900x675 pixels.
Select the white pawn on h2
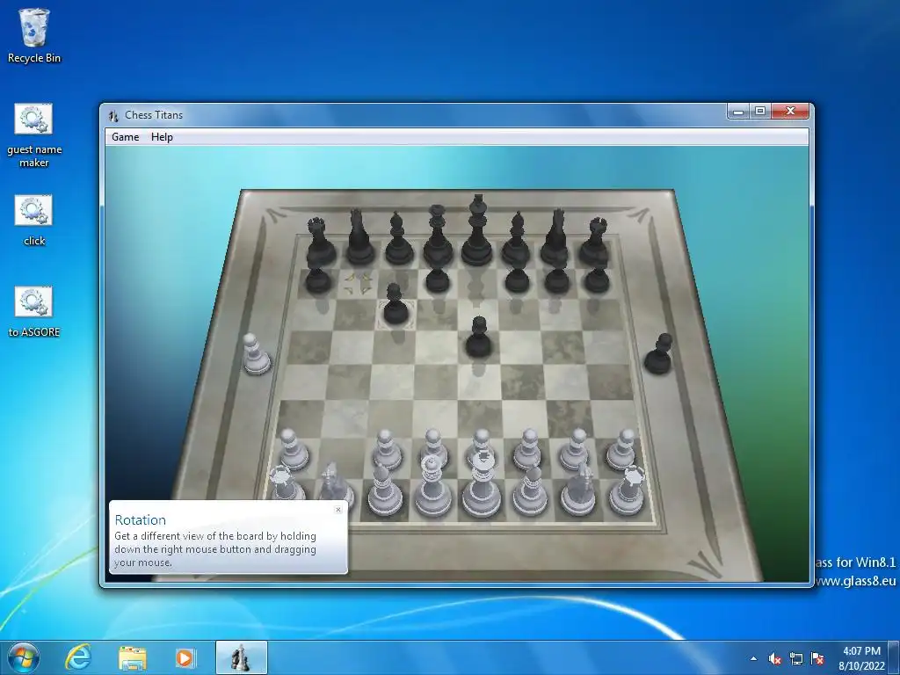pos(622,449)
